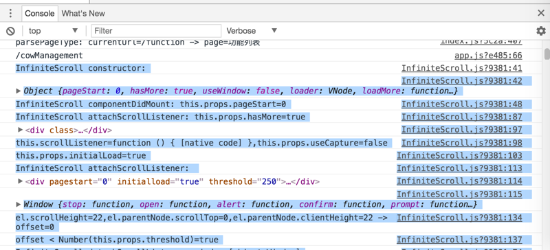Open source link InfiniteScroll.js?9381:42

coord(461,81)
